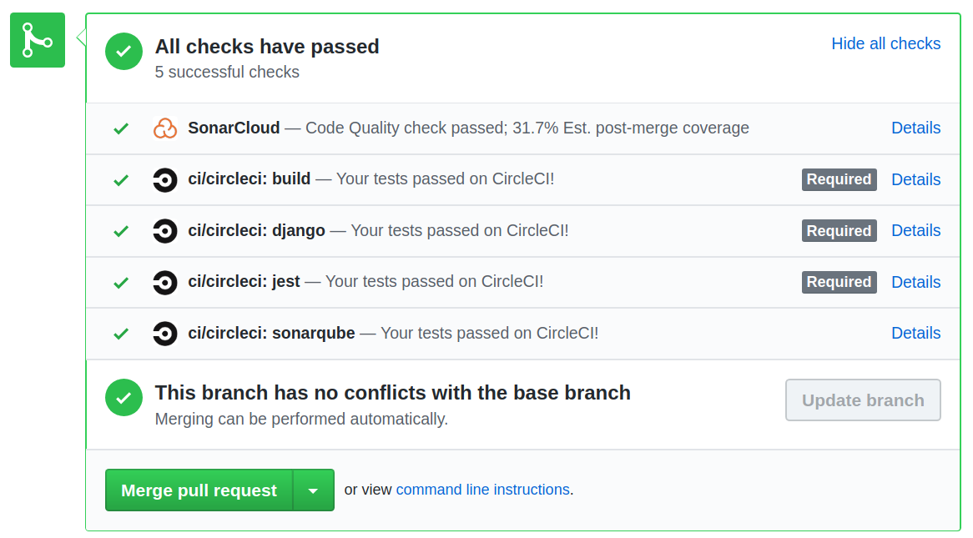Screen dimensions: 973x538
Task: Open Details for ci/circleci: sonarqube
Action: pyautogui.click(x=915, y=333)
